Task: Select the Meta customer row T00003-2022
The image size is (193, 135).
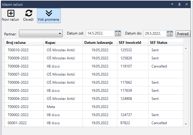Action: [94, 107]
